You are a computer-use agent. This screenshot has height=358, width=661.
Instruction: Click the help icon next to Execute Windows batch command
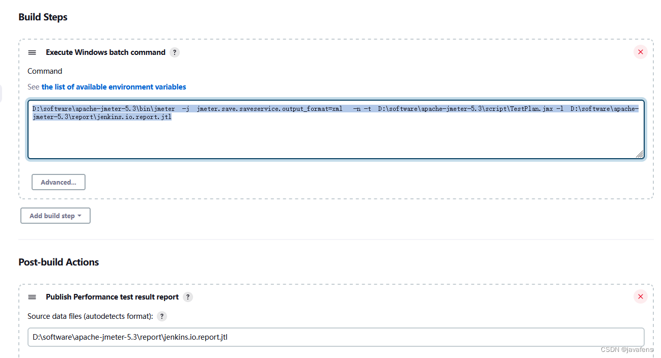click(x=175, y=52)
